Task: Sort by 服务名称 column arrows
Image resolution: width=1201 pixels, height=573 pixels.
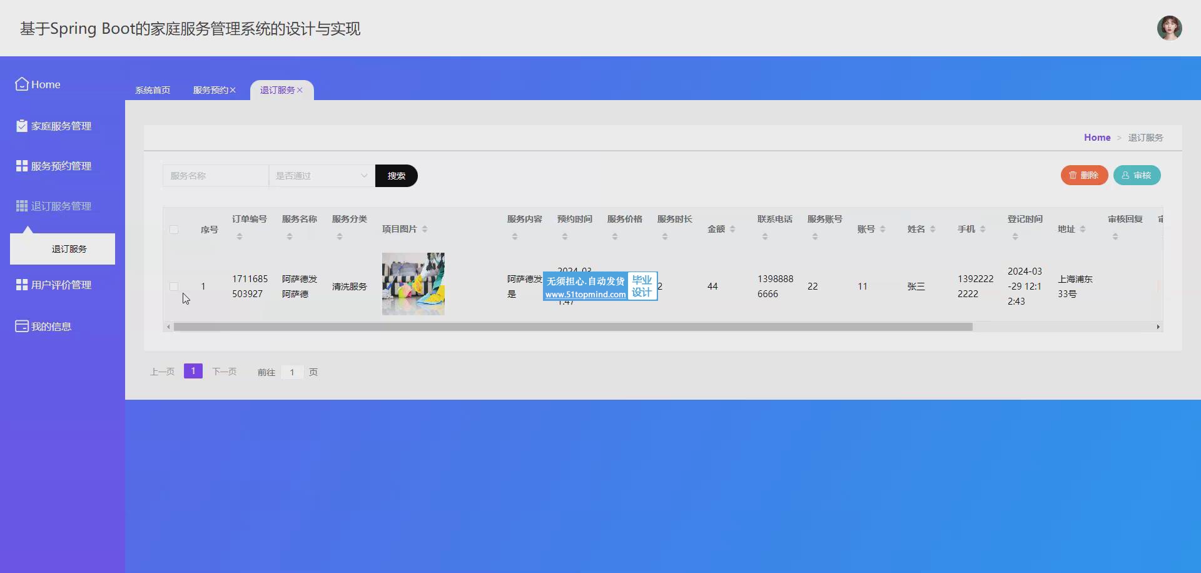Action: pyautogui.click(x=290, y=236)
